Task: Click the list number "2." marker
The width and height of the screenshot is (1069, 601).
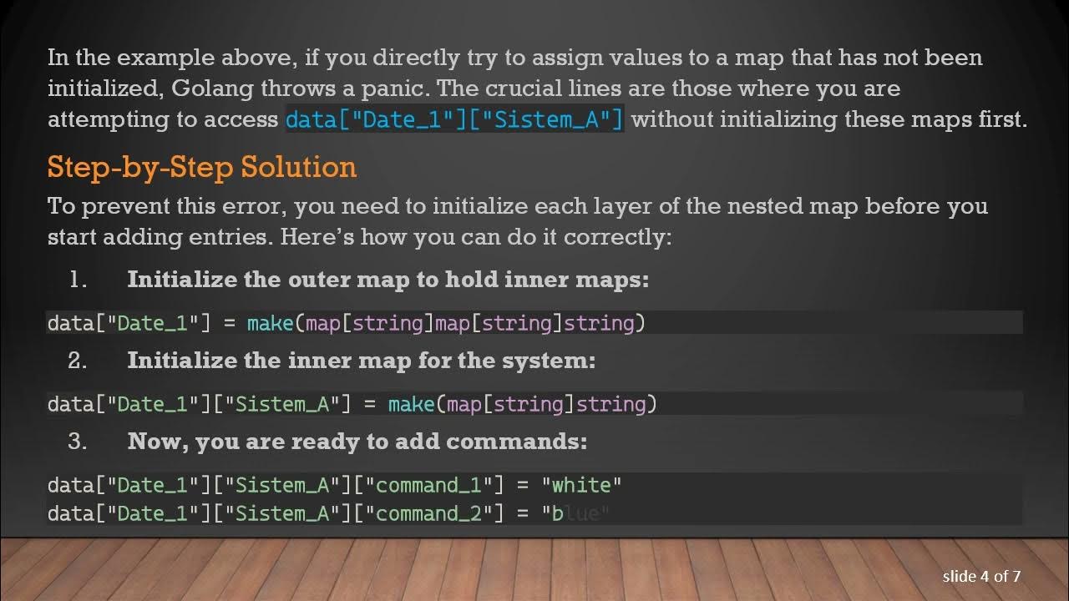Action: pos(79,361)
